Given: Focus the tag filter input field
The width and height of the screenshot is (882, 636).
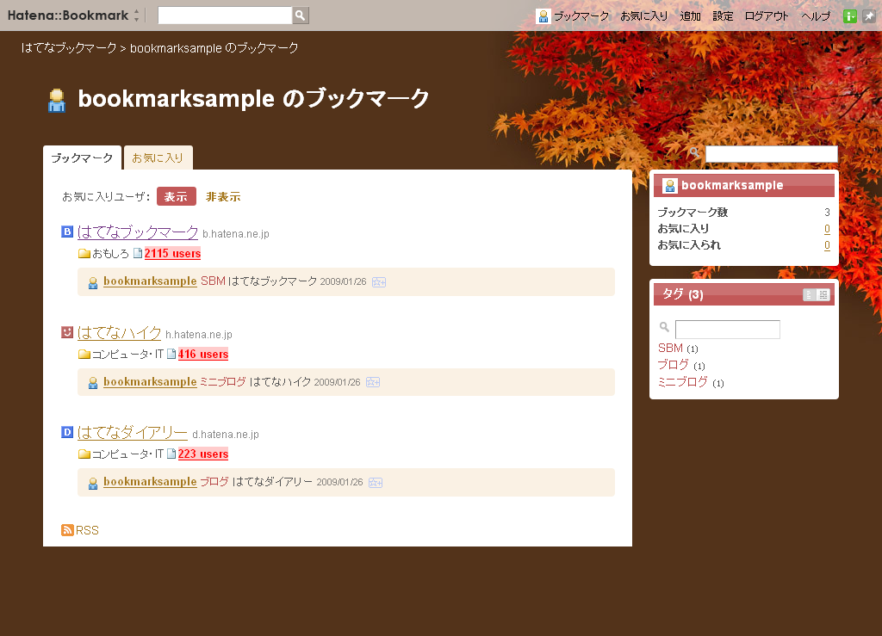Looking at the screenshot, I should 727,330.
